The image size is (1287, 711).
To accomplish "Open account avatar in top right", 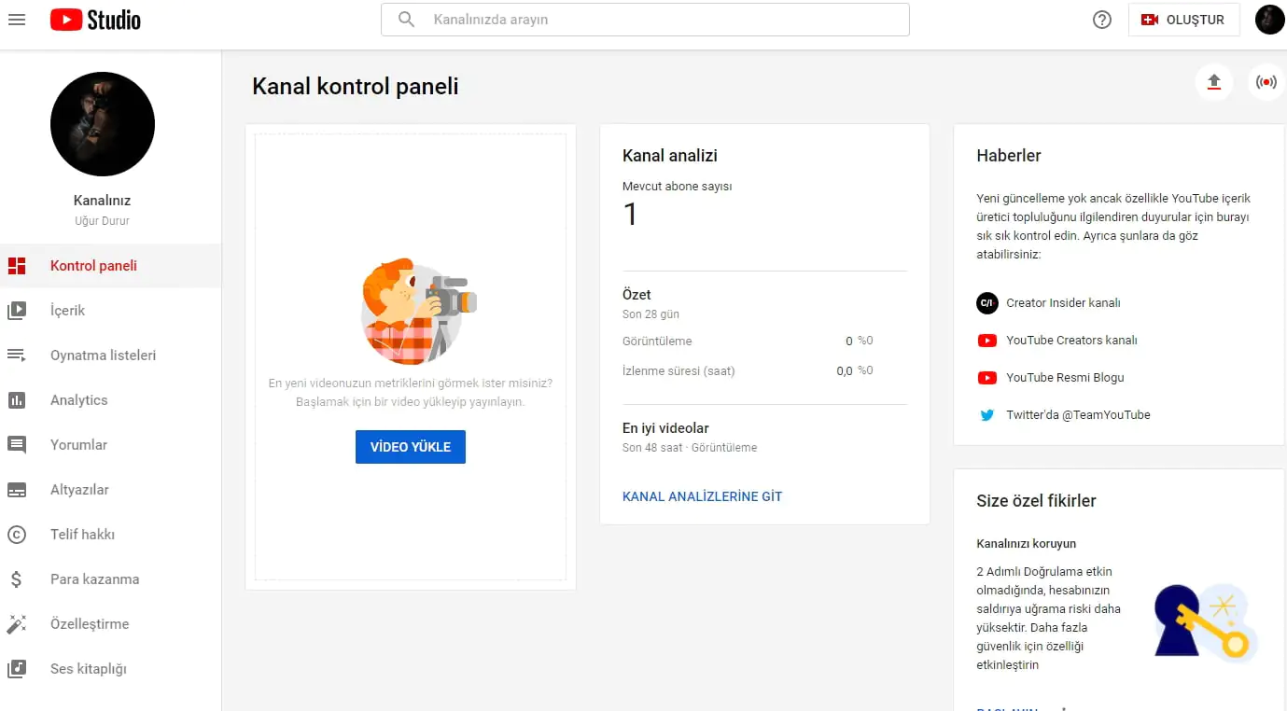I will tap(1269, 20).
